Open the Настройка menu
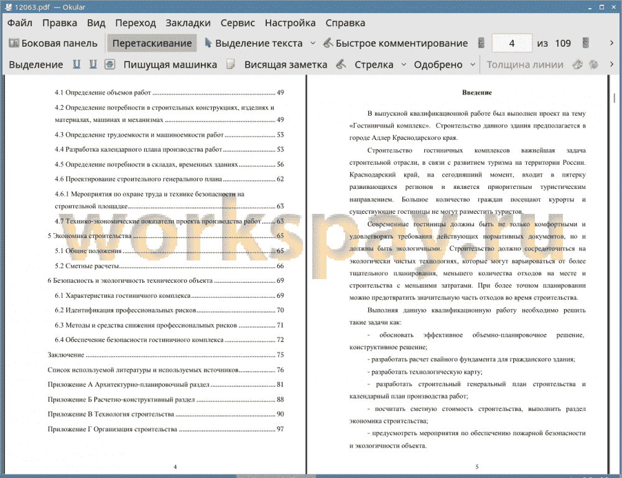This screenshot has width=622, height=478. 290,23
